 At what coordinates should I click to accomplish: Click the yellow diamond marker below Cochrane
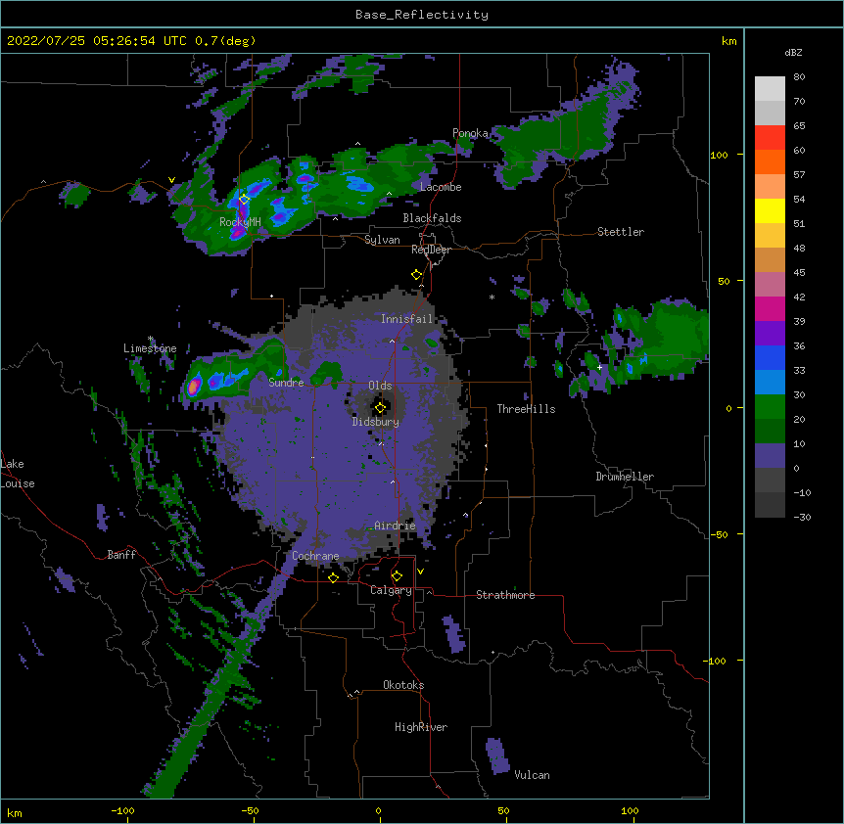pos(333,577)
